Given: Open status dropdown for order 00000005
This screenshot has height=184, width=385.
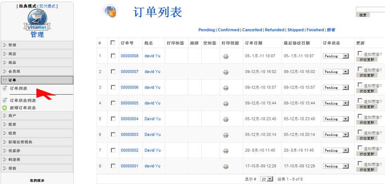Looking at the screenshot, I should coord(336,103).
